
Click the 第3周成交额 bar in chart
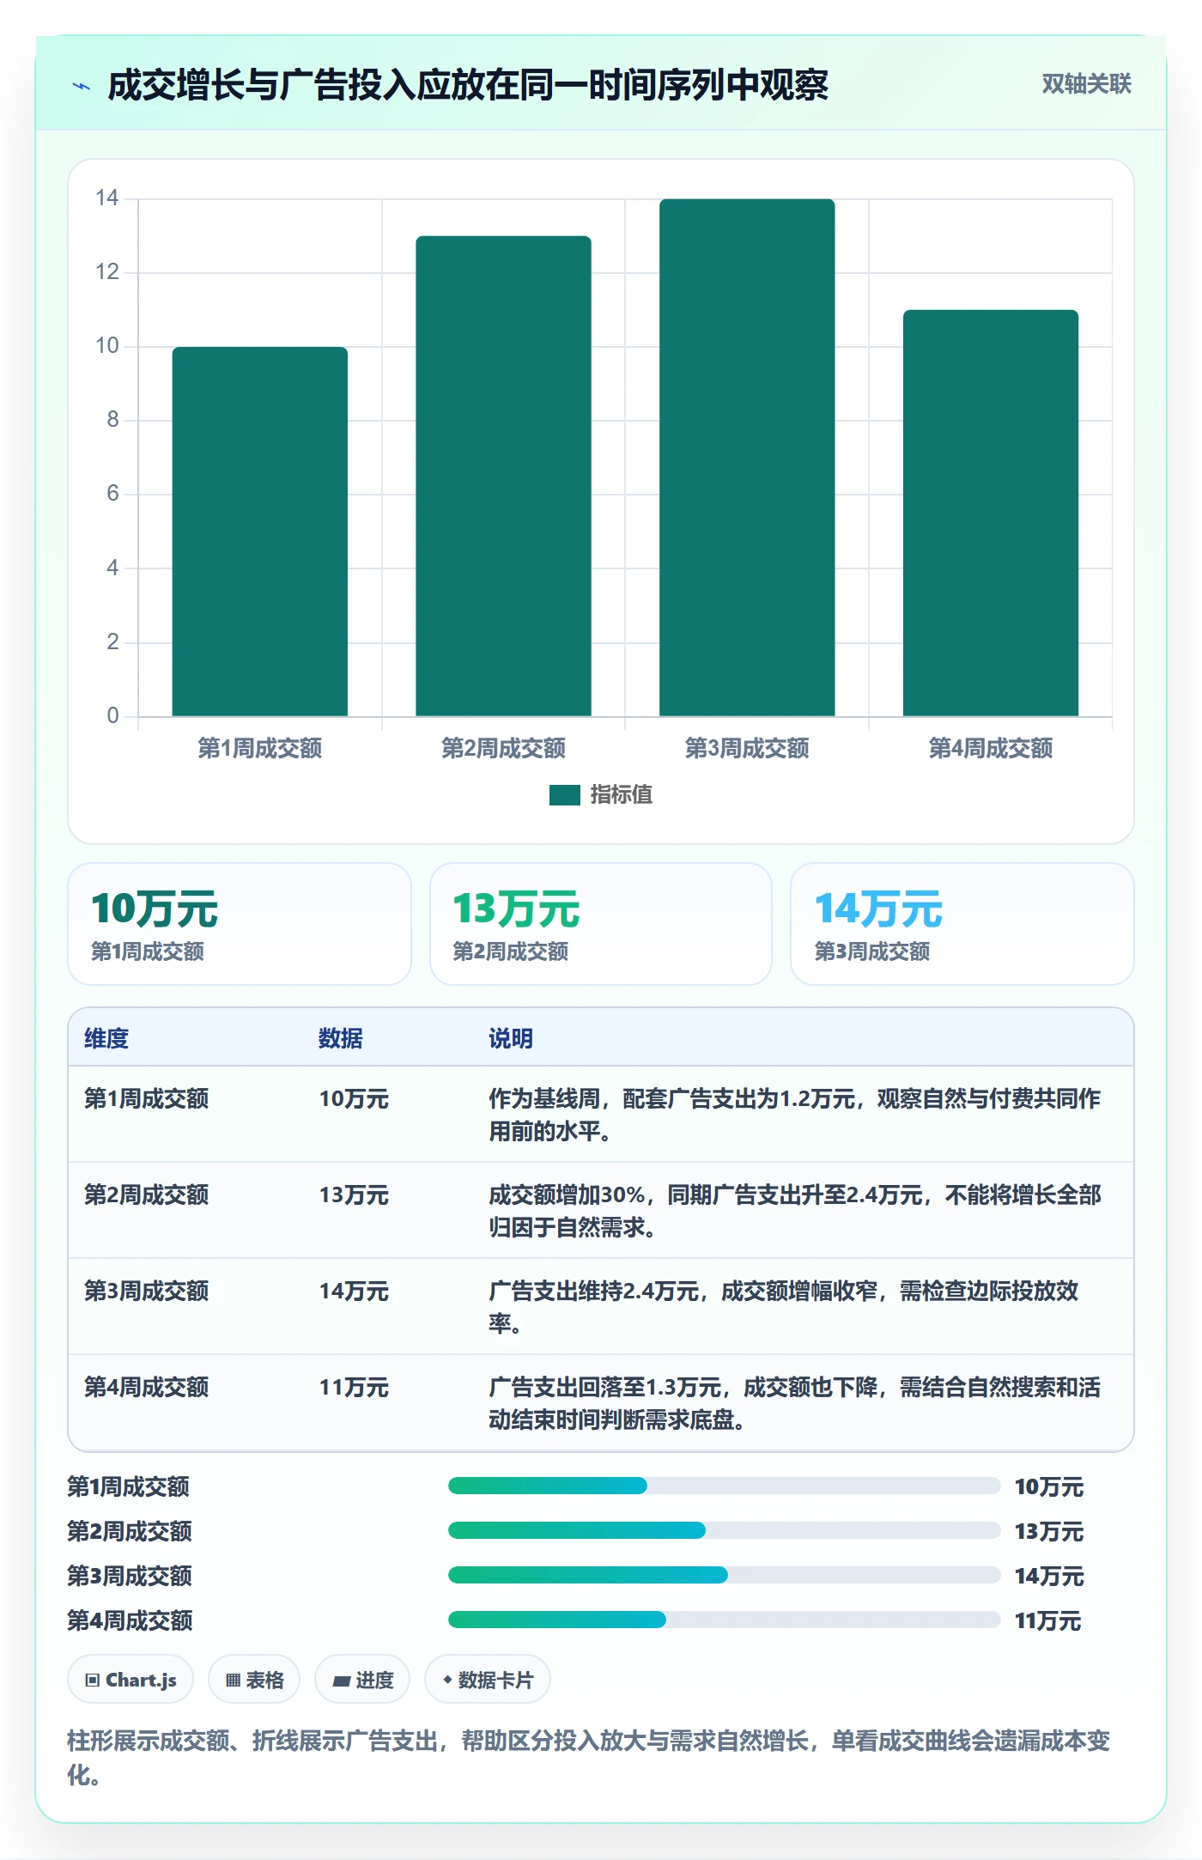tap(747, 457)
